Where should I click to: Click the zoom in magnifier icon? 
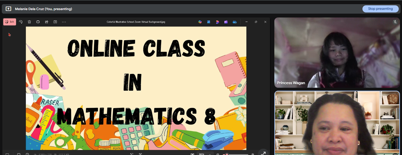tap(253, 154)
